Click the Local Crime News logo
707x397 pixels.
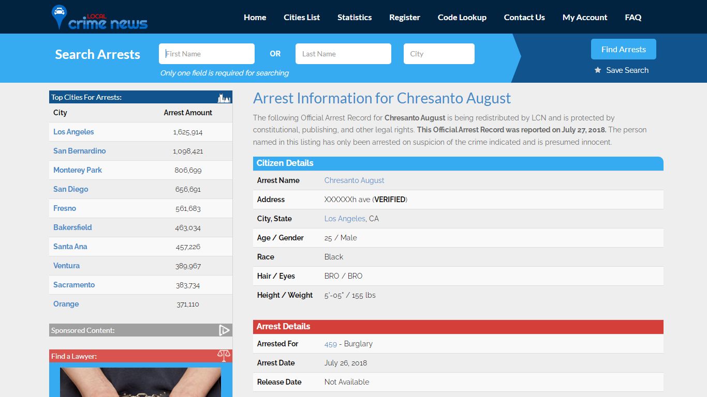pyautogui.click(x=99, y=18)
